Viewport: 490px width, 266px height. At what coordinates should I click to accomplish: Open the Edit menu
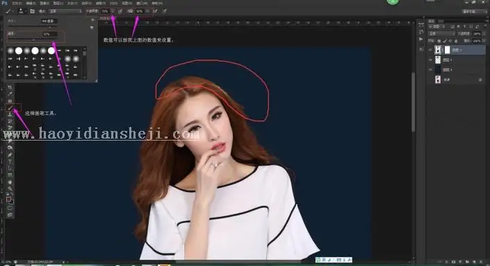point(31,3)
